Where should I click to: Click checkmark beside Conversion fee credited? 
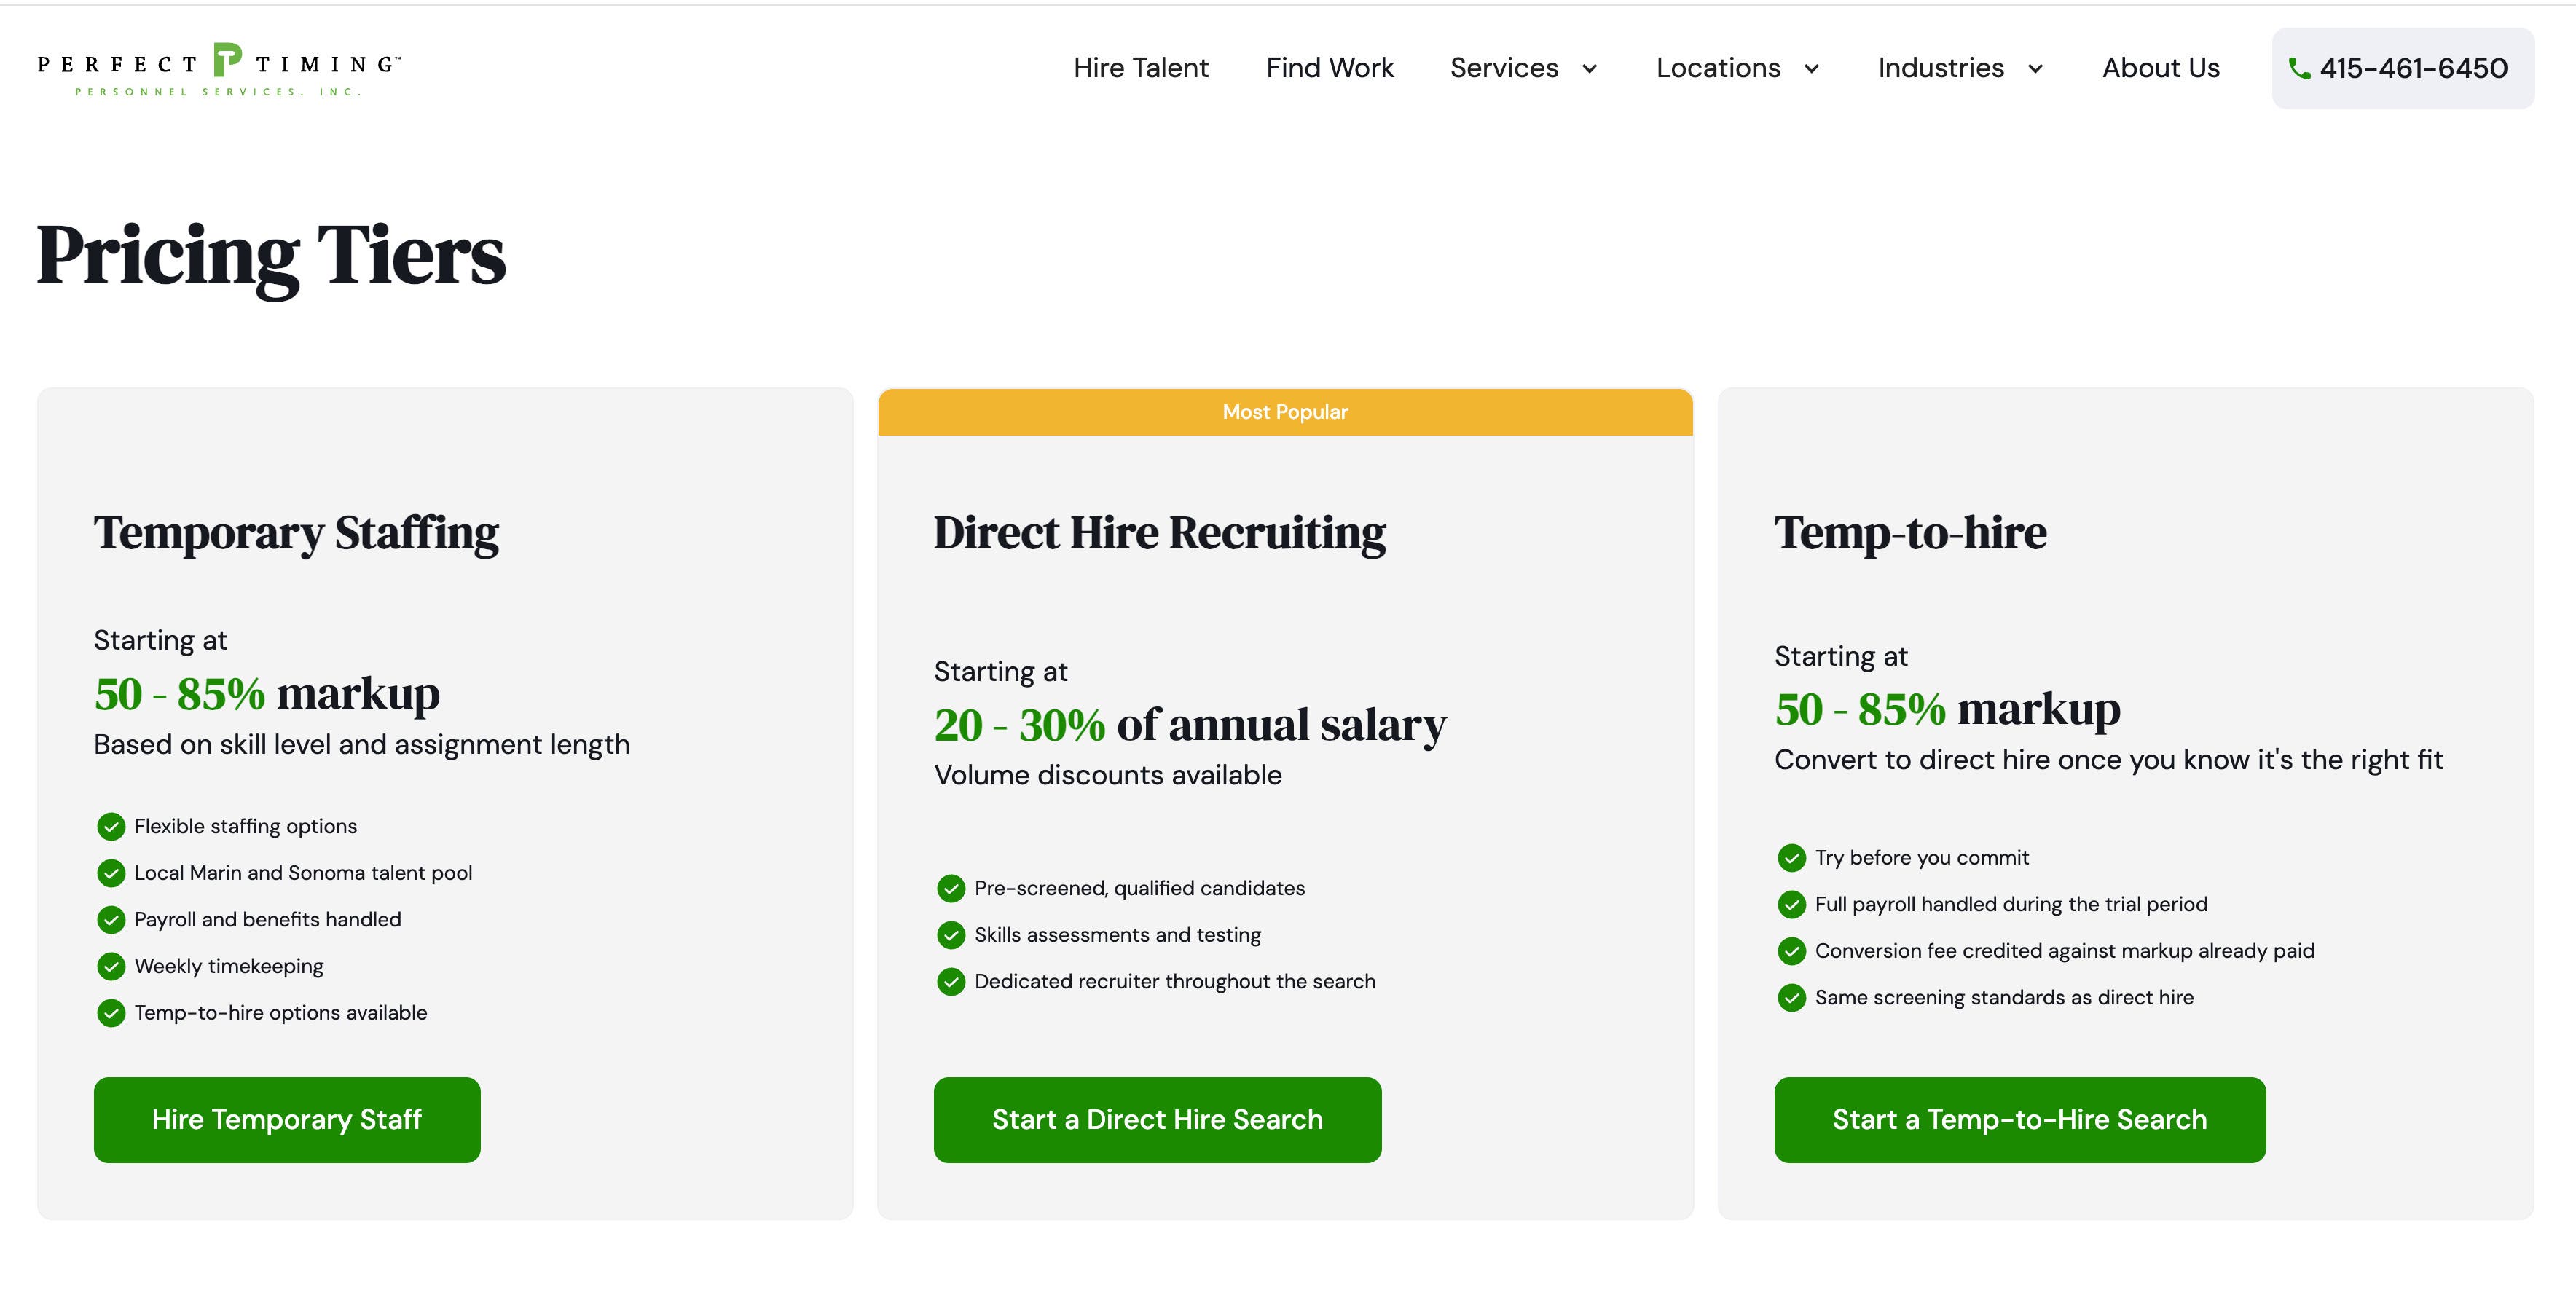[1792, 951]
